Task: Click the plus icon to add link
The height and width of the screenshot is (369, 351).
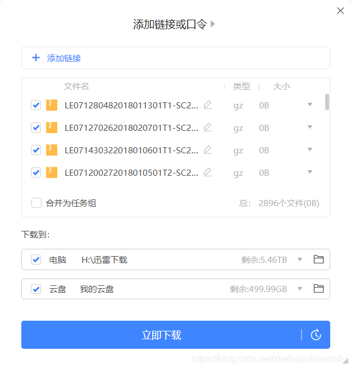Action: click(x=36, y=58)
